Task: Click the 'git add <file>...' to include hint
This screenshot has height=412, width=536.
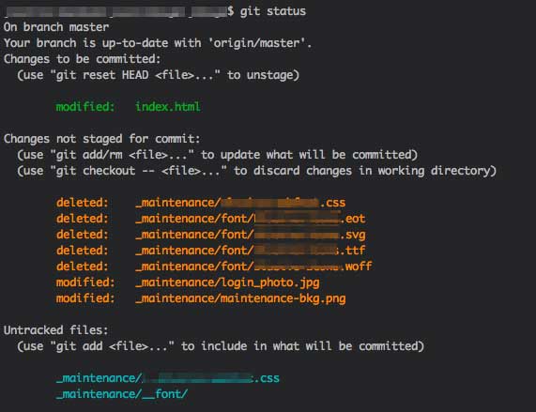Action: click(221, 346)
